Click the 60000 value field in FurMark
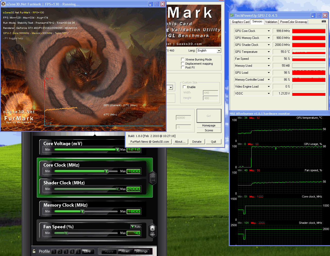Screen dimensions: 330x256 click(184, 118)
